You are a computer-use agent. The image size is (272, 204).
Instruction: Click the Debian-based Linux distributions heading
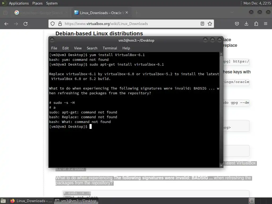tap(99, 33)
